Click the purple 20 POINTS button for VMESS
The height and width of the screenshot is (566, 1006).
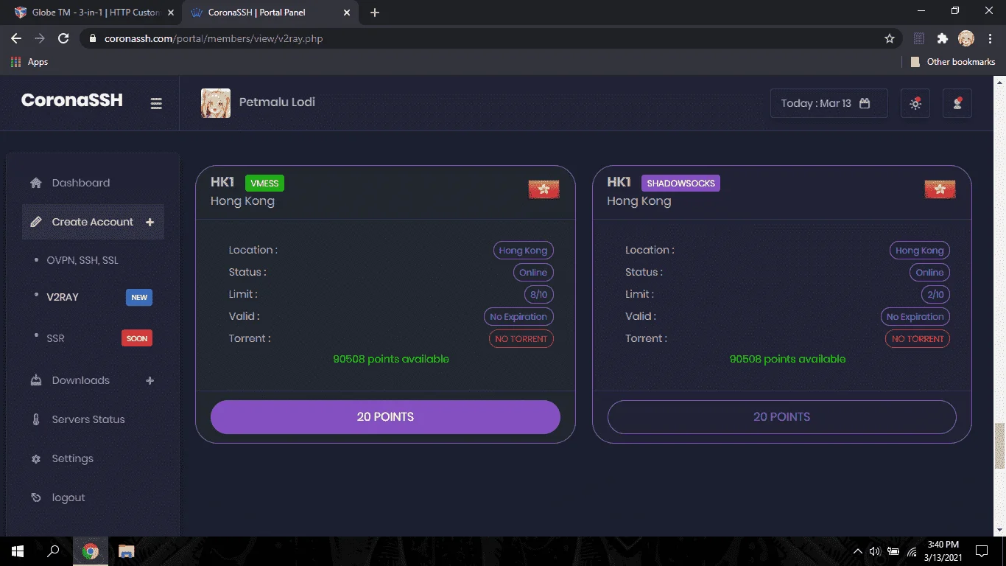click(x=385, y=417)
